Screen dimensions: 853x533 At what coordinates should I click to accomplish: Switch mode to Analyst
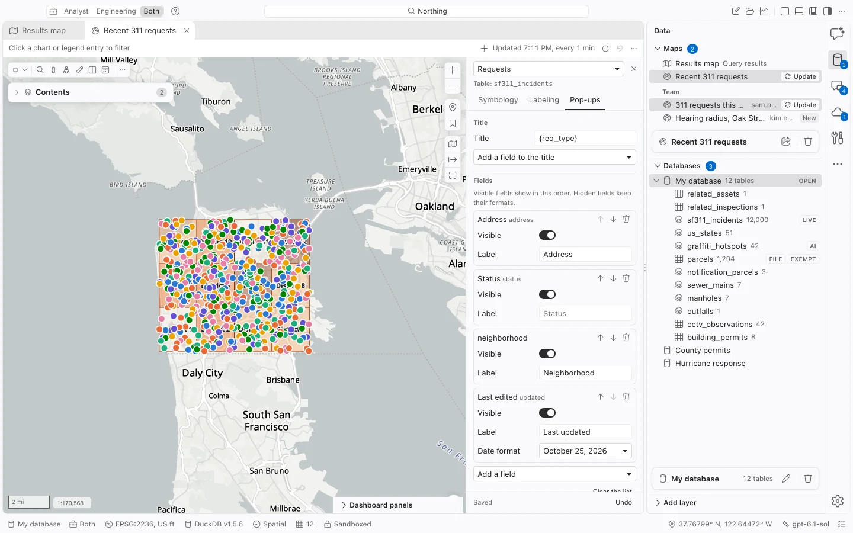coord(76,11)
